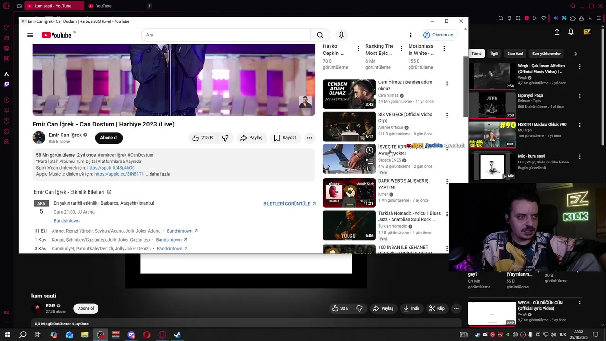Viewport: 606px width, 341px height.
Task: Open options menu for SİS VE GECE video
Action: (447, 116)
